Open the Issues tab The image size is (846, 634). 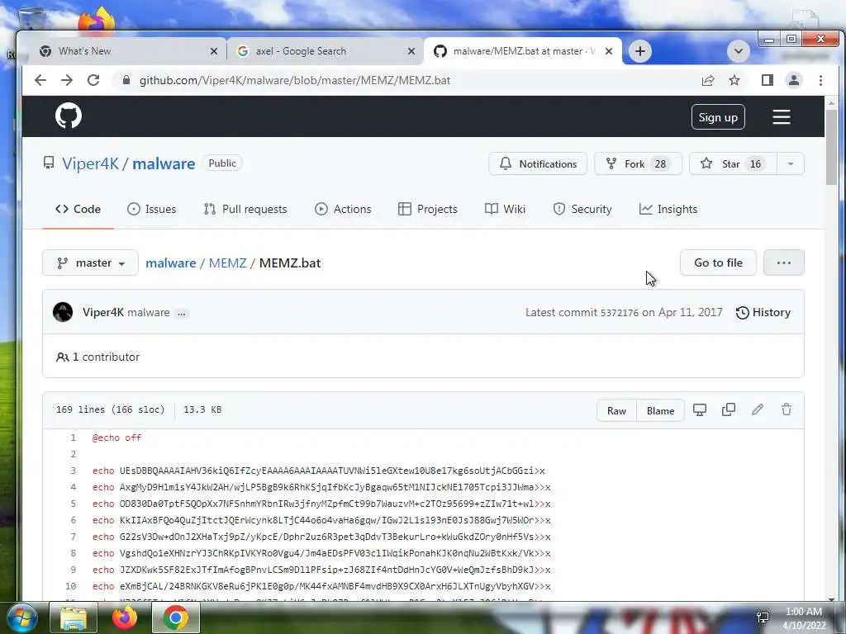pyautogui.click(x=152, y=209)
